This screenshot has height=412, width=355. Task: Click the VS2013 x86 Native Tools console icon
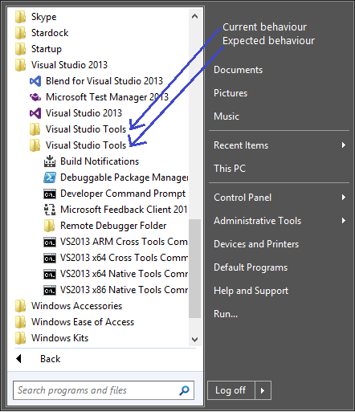tap(50, 290)
